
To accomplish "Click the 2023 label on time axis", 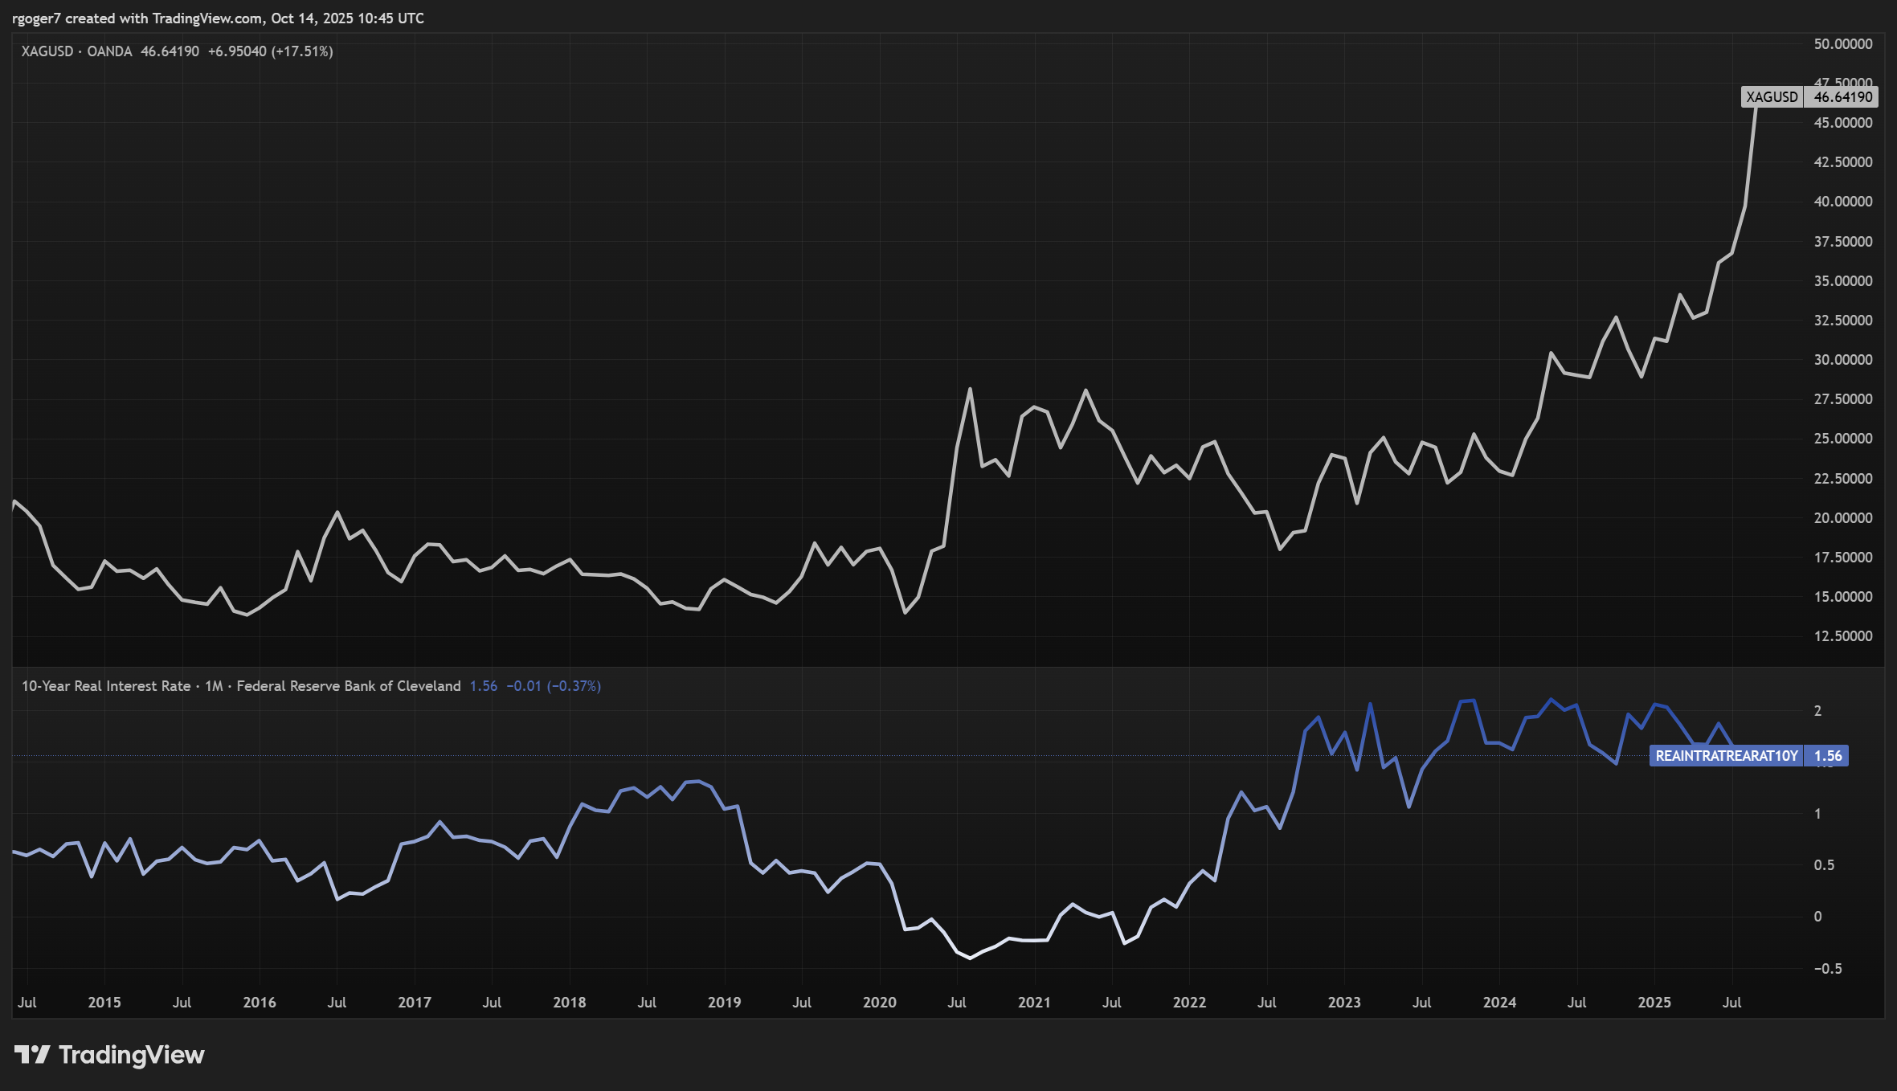I will [x=1344, y=1002].
